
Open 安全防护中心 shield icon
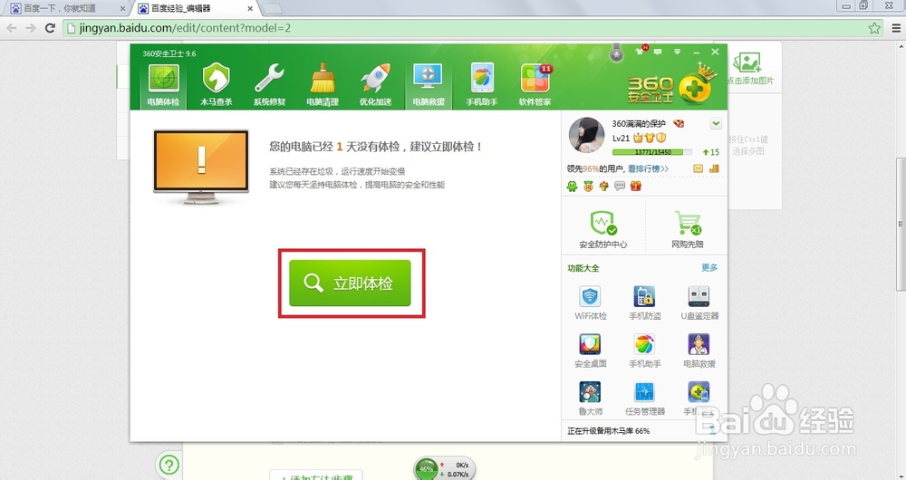(x=602, y=229)
